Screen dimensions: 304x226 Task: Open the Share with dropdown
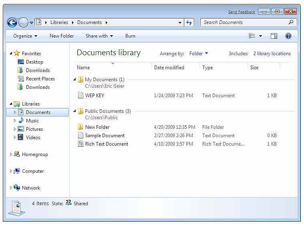click(x=99, y=36)
